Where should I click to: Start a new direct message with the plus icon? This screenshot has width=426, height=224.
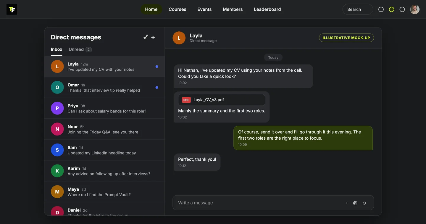point(153,37)
